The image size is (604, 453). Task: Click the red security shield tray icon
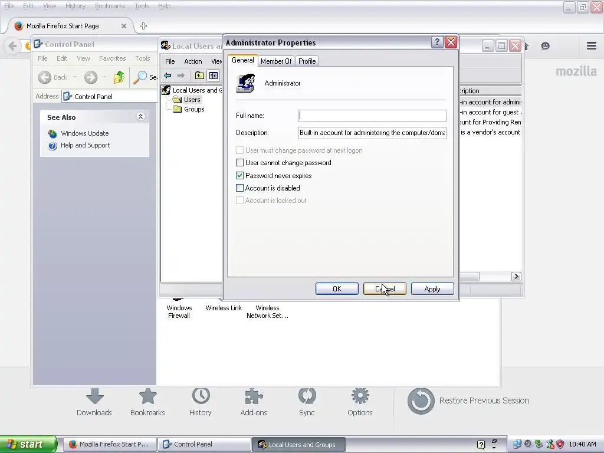click(x=560, y=444)
